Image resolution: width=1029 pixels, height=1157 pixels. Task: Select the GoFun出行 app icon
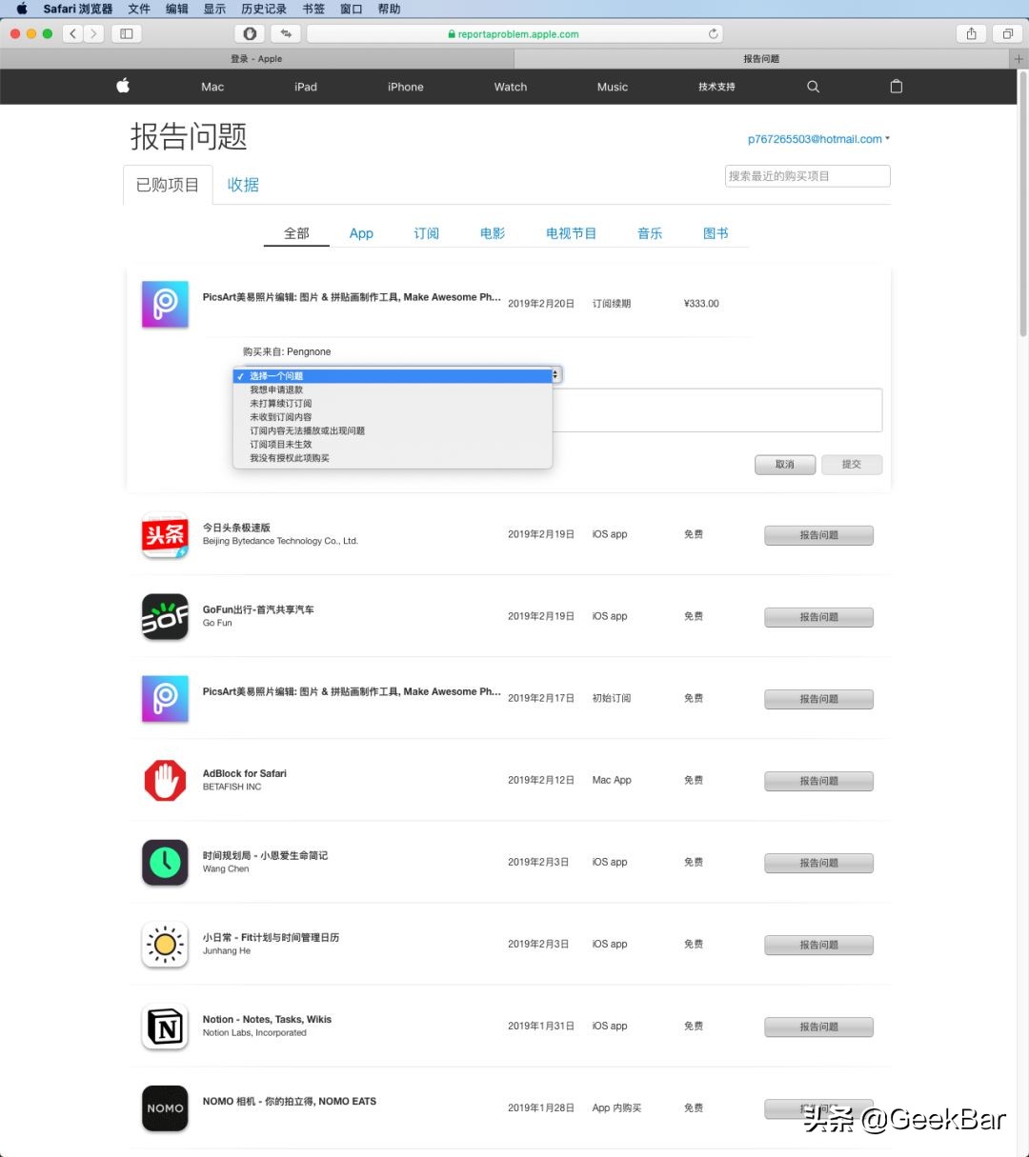164,616
